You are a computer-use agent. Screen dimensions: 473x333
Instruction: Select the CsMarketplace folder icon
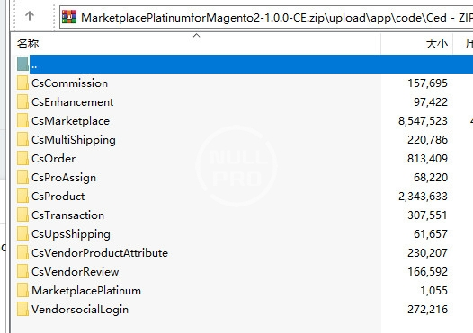point(22,121)
